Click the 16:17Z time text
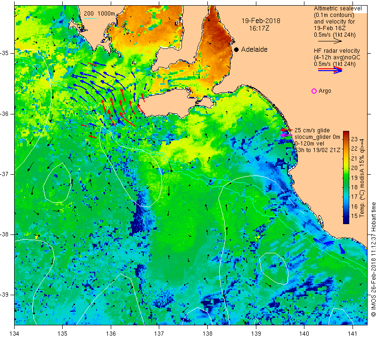The image size is (377, 339). [x=259, y=28]
